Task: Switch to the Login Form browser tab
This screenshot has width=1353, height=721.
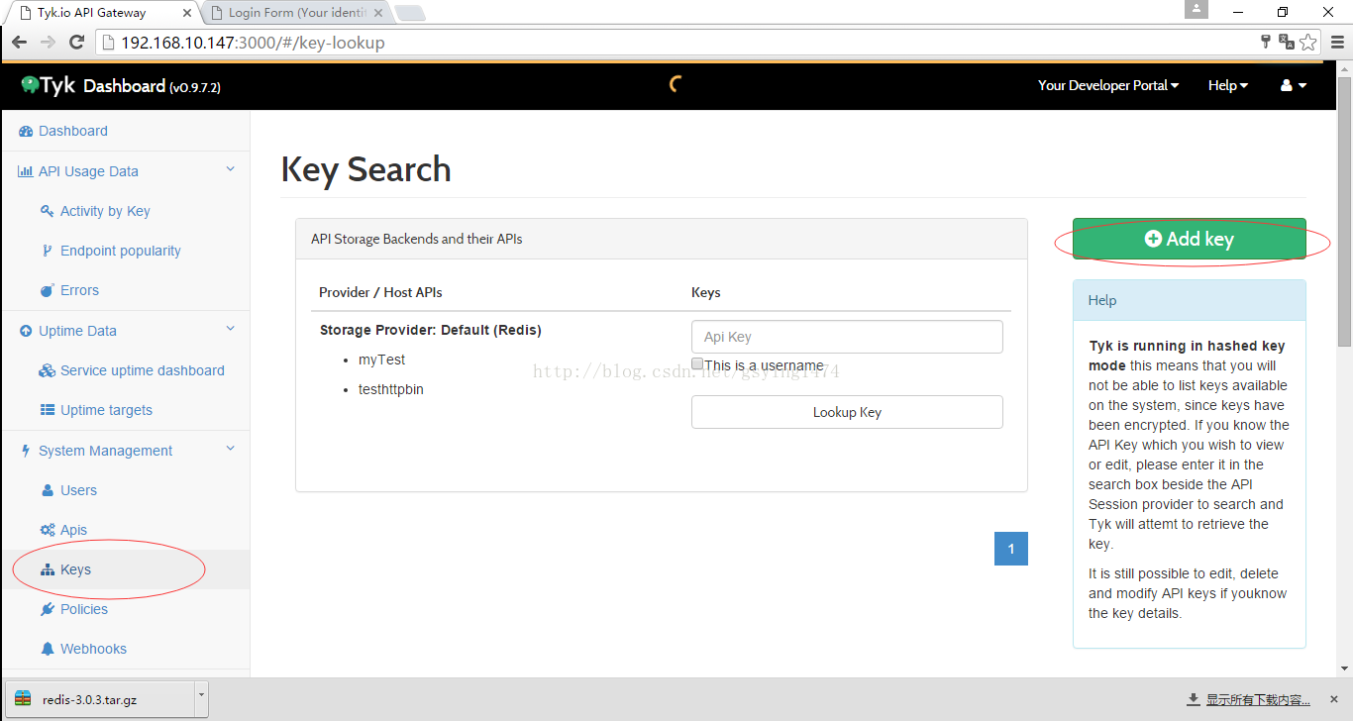Action: click(297, 13)
